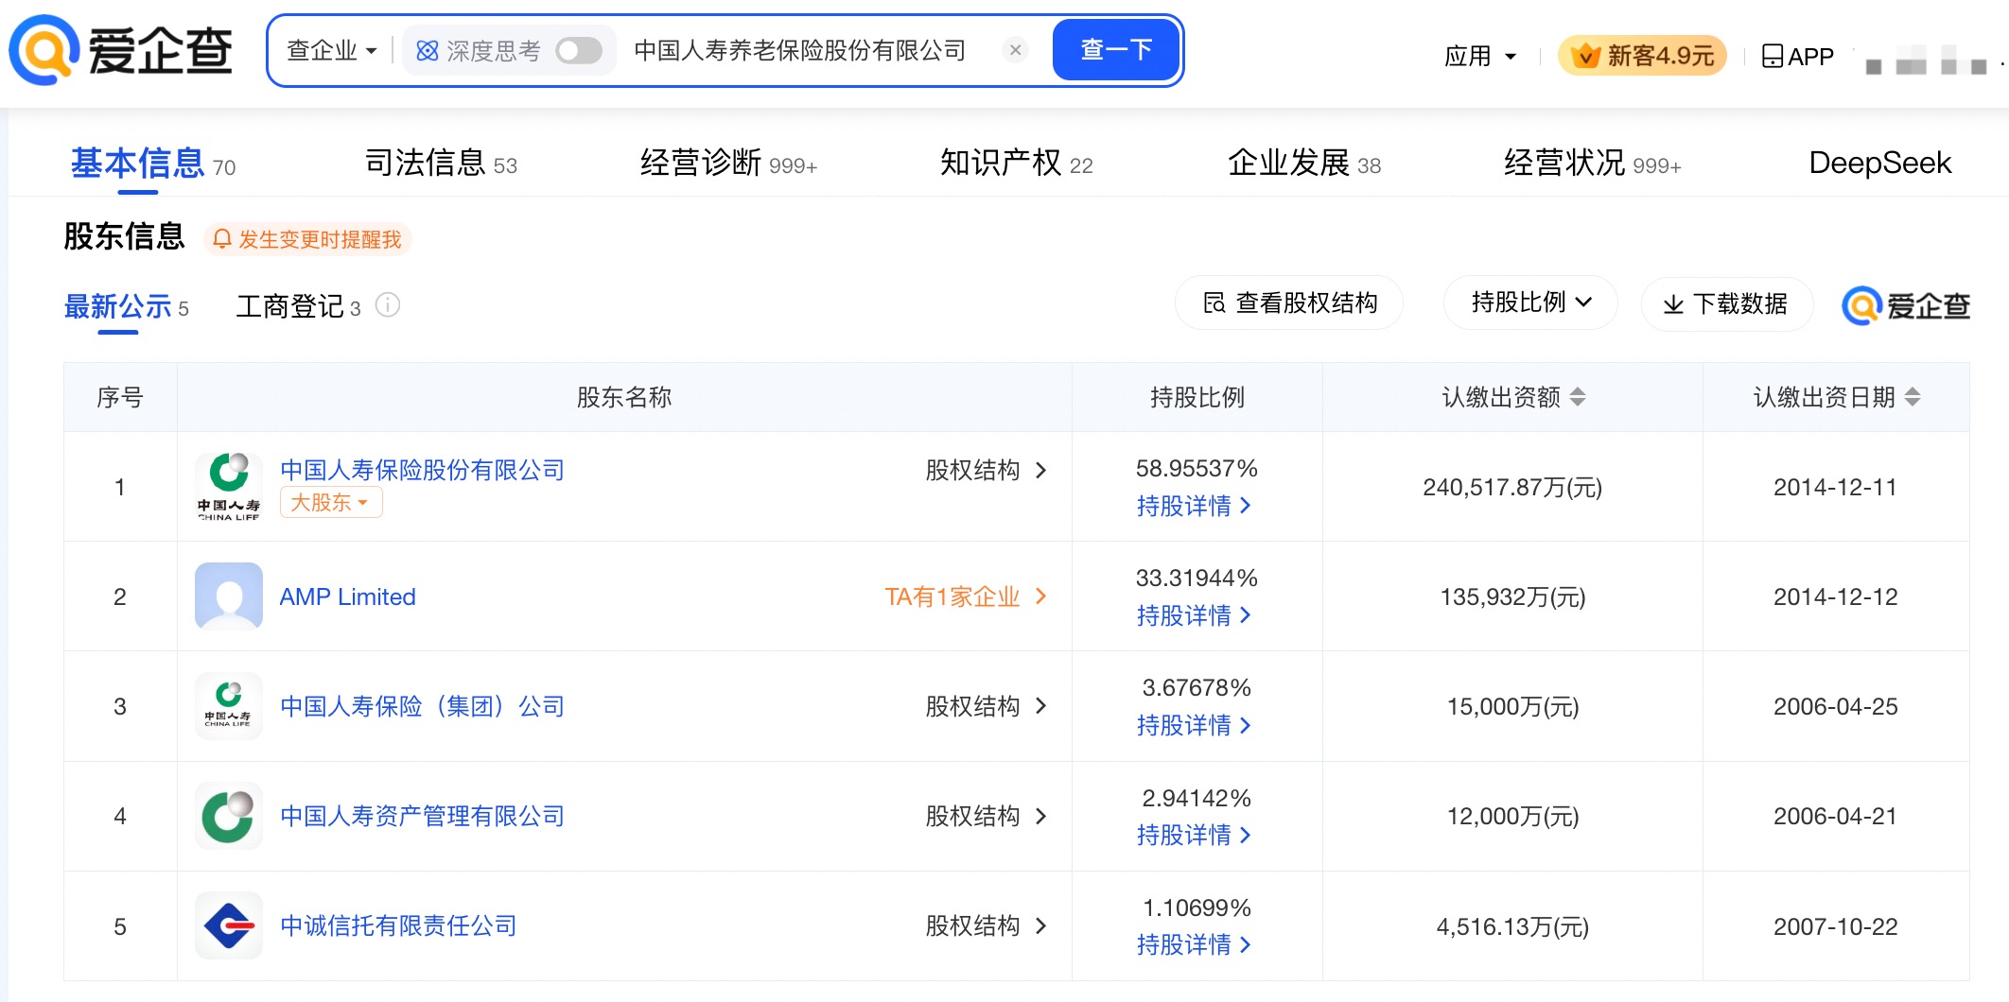
Task: Toggle the 深度思考 switch
Action: click(579, 50)
